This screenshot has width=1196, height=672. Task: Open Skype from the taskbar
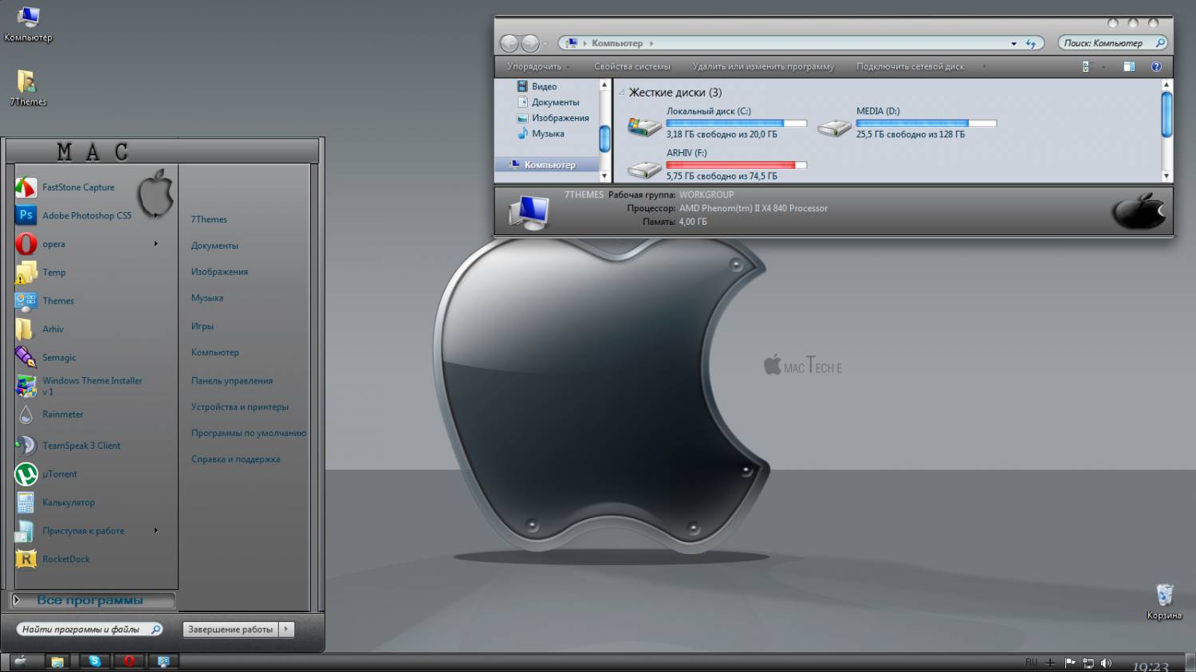[95, 661]
